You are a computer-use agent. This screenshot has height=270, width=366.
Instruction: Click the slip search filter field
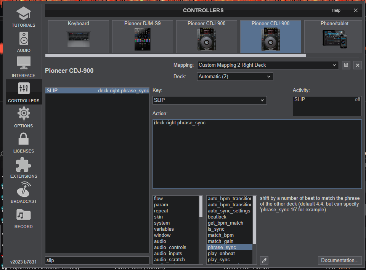[x=97, y=260]
